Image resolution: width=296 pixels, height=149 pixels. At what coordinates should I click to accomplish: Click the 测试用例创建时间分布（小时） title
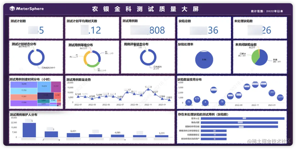coord(30,79)
